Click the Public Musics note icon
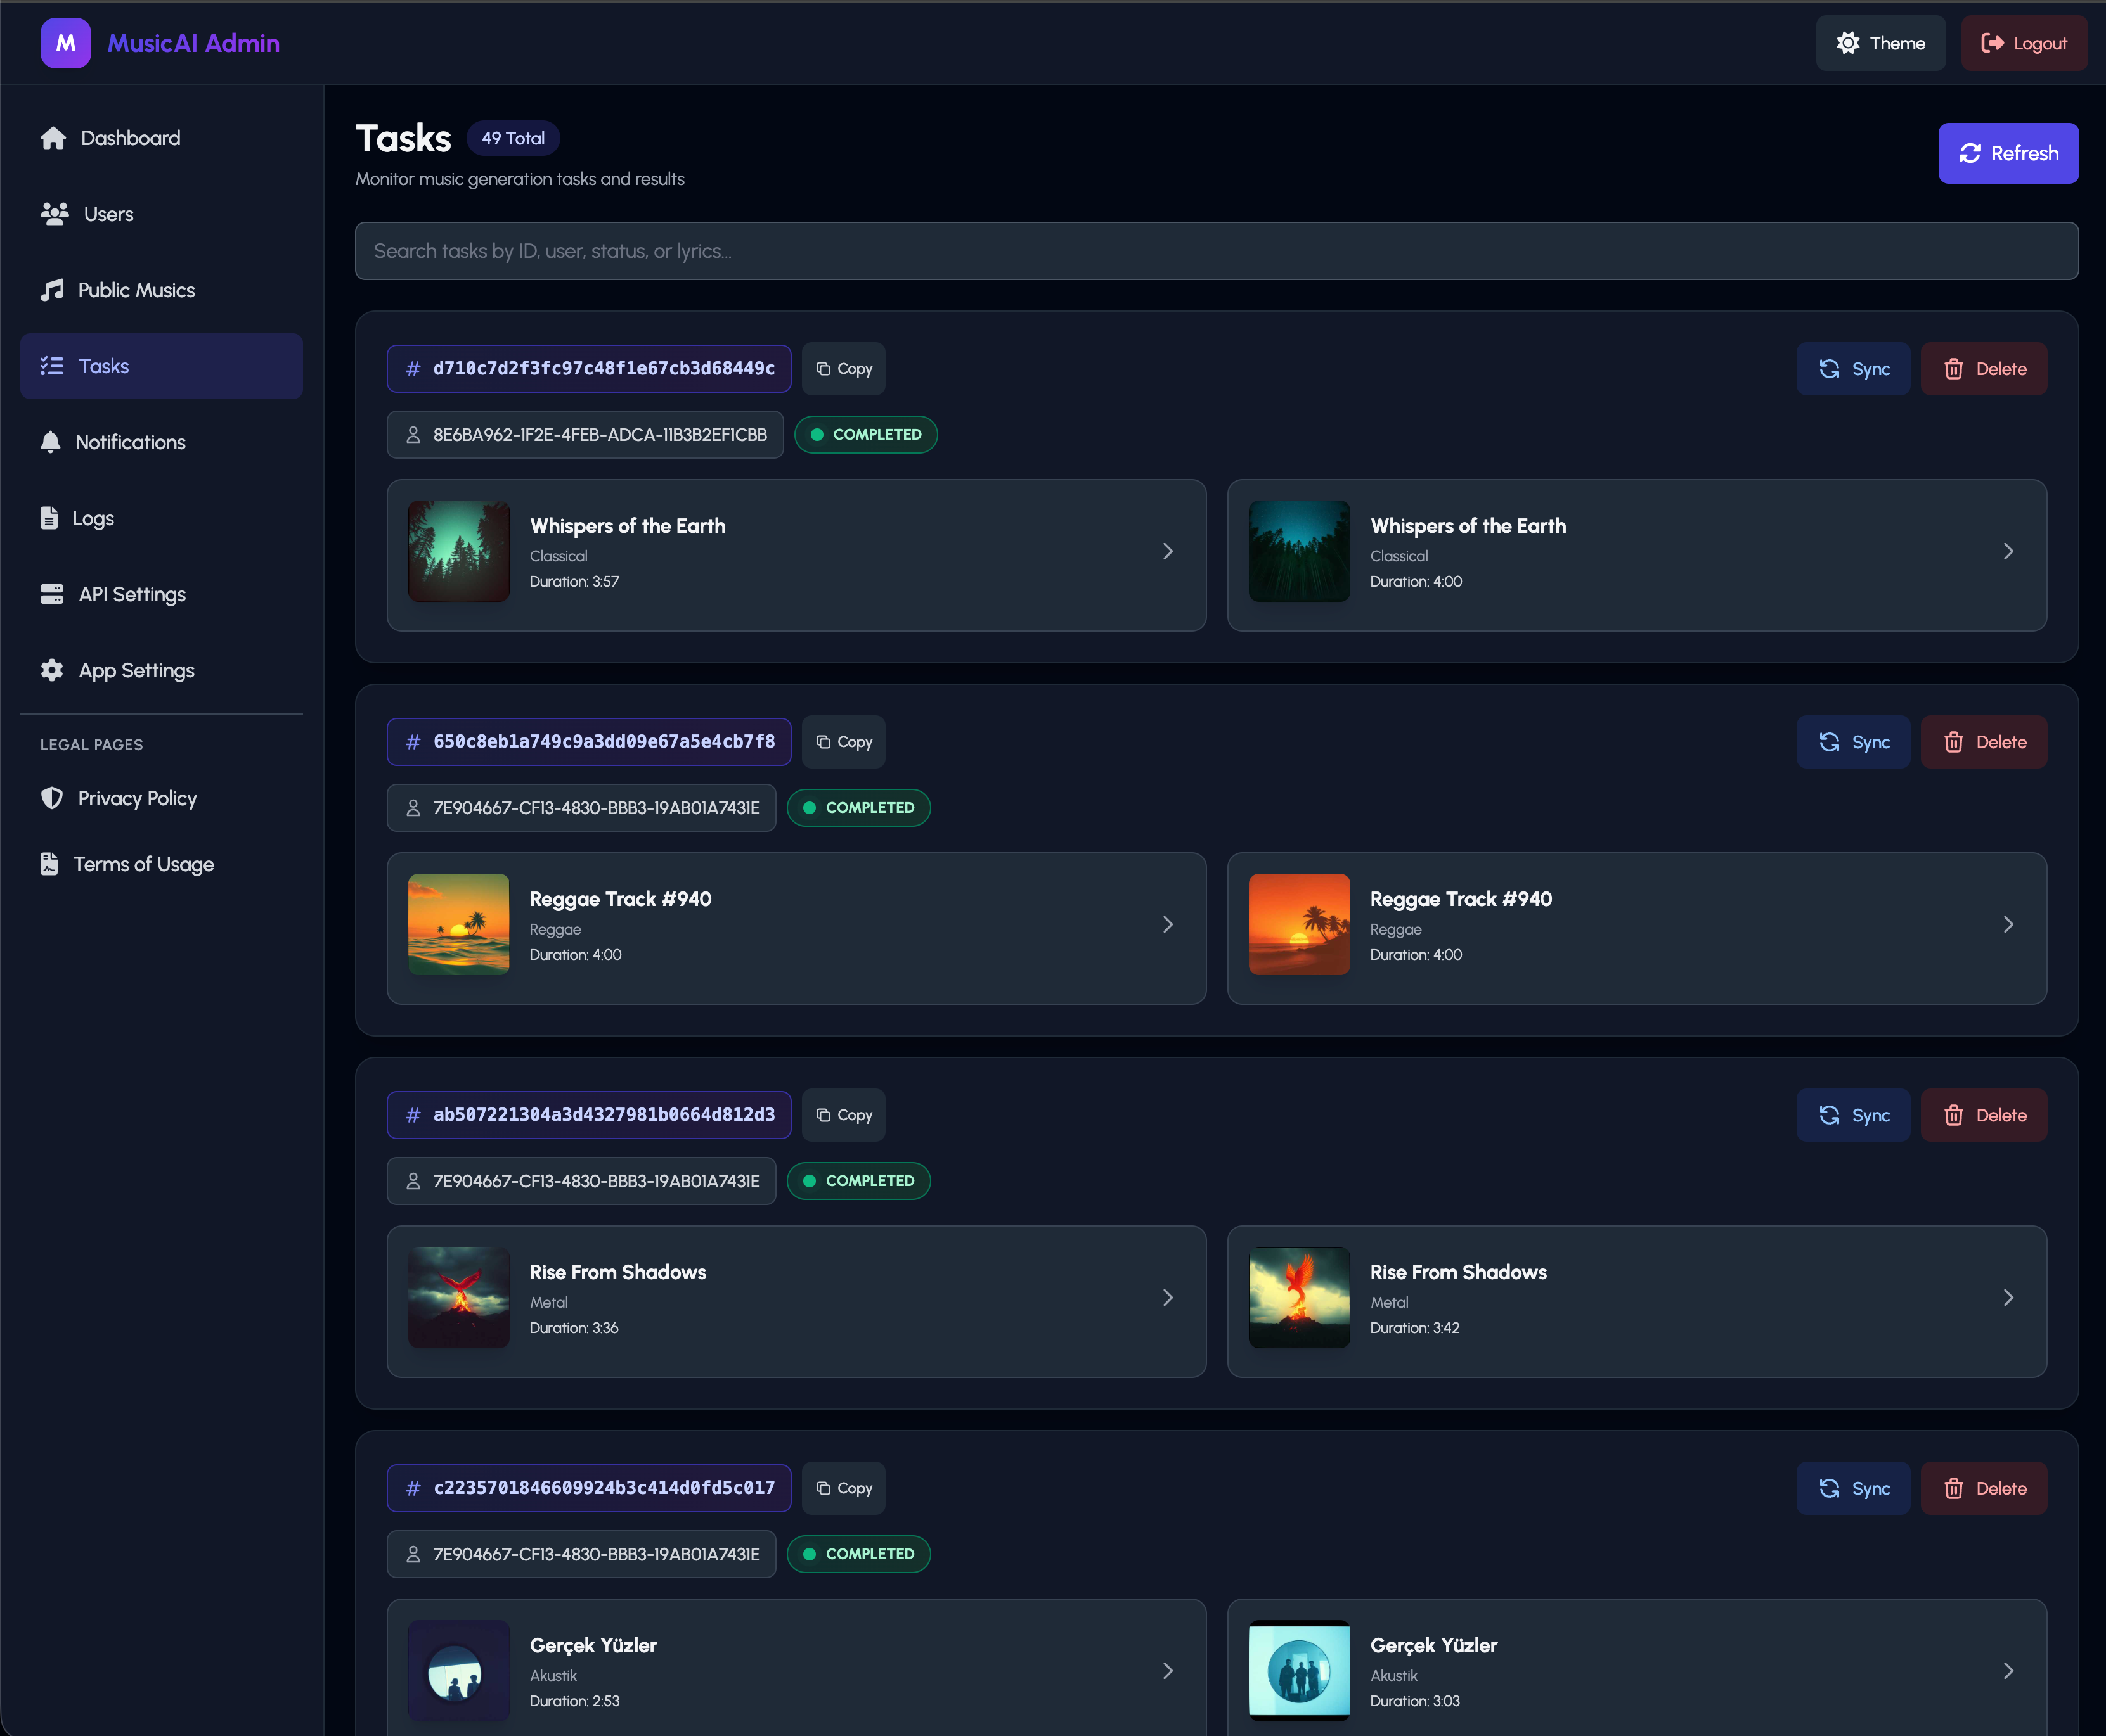The image size is (2106, 1736). coord(52,290)
